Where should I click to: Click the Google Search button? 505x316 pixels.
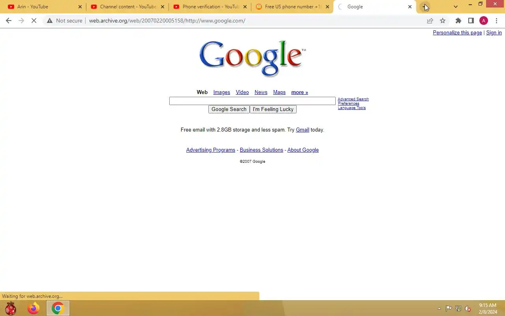[229, 109]
